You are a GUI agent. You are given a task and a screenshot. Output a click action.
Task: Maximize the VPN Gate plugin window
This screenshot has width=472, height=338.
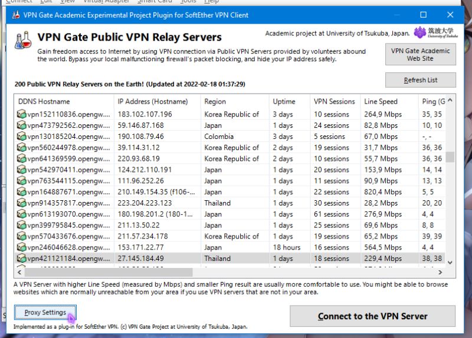click(423, 15)
